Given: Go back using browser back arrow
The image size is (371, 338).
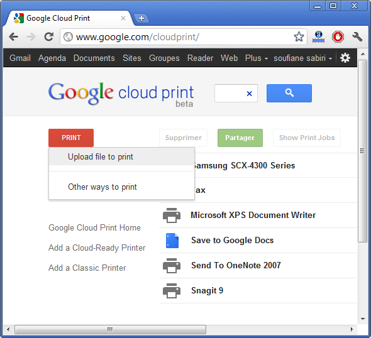Looking at the screenshot, I should pyautogui.click(x=13, y=37).
